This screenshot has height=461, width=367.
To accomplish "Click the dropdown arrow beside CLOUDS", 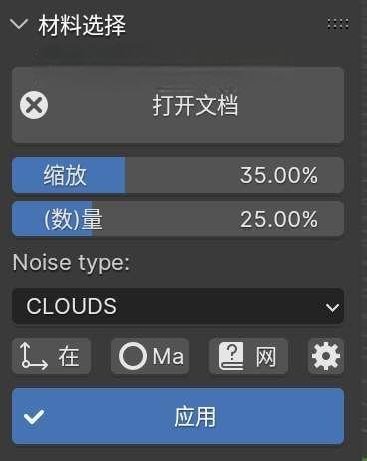I will tap(332, 307).
